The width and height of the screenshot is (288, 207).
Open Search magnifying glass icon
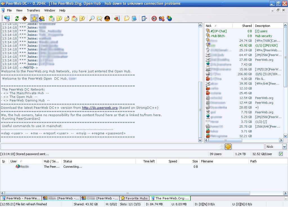[92, 19]
